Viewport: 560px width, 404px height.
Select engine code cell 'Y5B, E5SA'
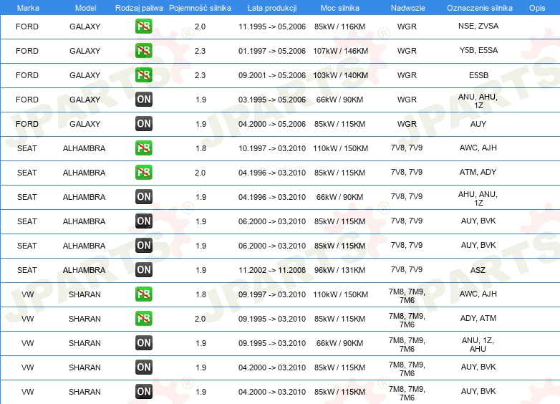478,50
